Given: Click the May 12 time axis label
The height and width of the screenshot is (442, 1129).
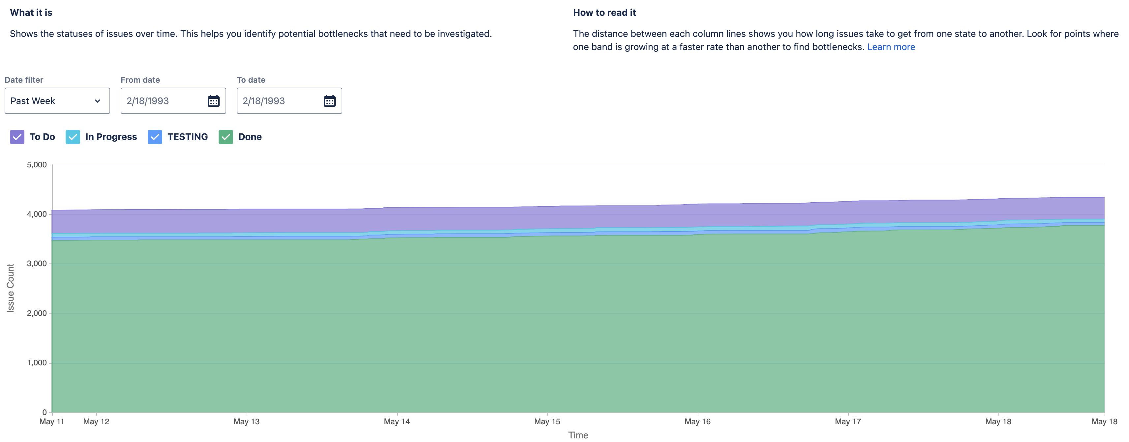Looking at the screenshot, I should (96, 422).
